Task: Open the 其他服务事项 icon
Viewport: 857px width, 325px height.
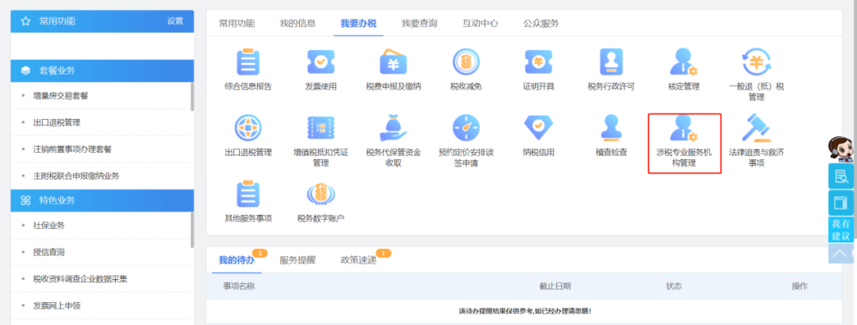Action: pos(248,194)
